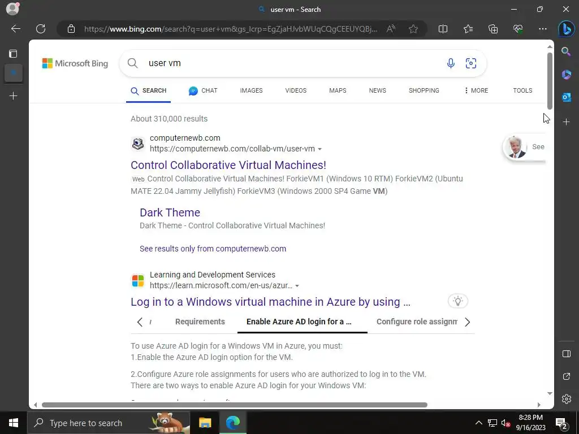The height and width of the screenshot is (434, 579).
Task: Search using an image icon
Action: click(471, 63)
